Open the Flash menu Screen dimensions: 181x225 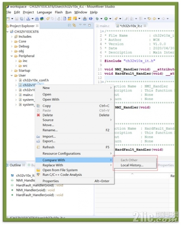point(59,12)
